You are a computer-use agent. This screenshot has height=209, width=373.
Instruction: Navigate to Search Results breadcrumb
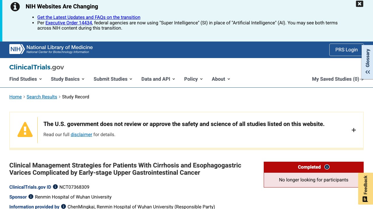coord(42,97)
